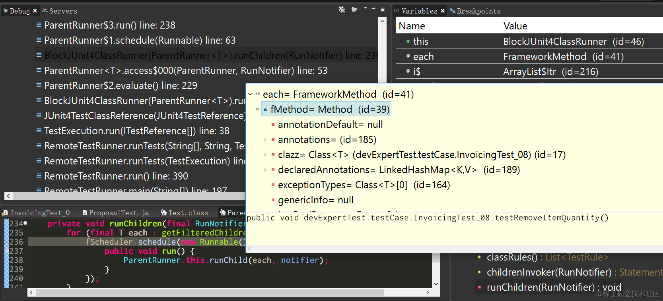This screenshot has height=301, width=663.
Task: Select stack frame ParentRunner$1.schedule(Runnable) line: 63
Action: point(140,41)
